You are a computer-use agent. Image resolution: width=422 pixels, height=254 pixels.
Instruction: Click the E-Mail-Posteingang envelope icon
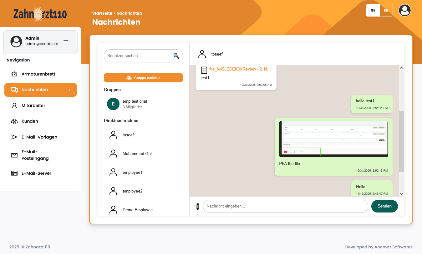coord(14,155)
